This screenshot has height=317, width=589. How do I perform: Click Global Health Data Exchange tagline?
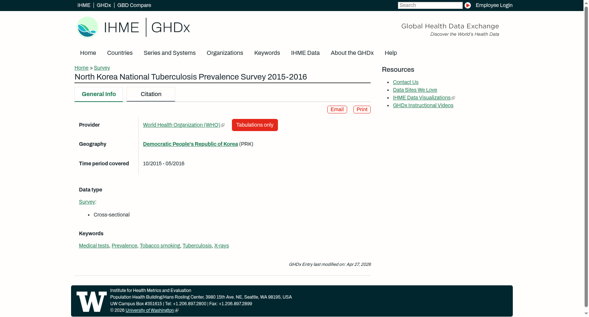point(450,26)
